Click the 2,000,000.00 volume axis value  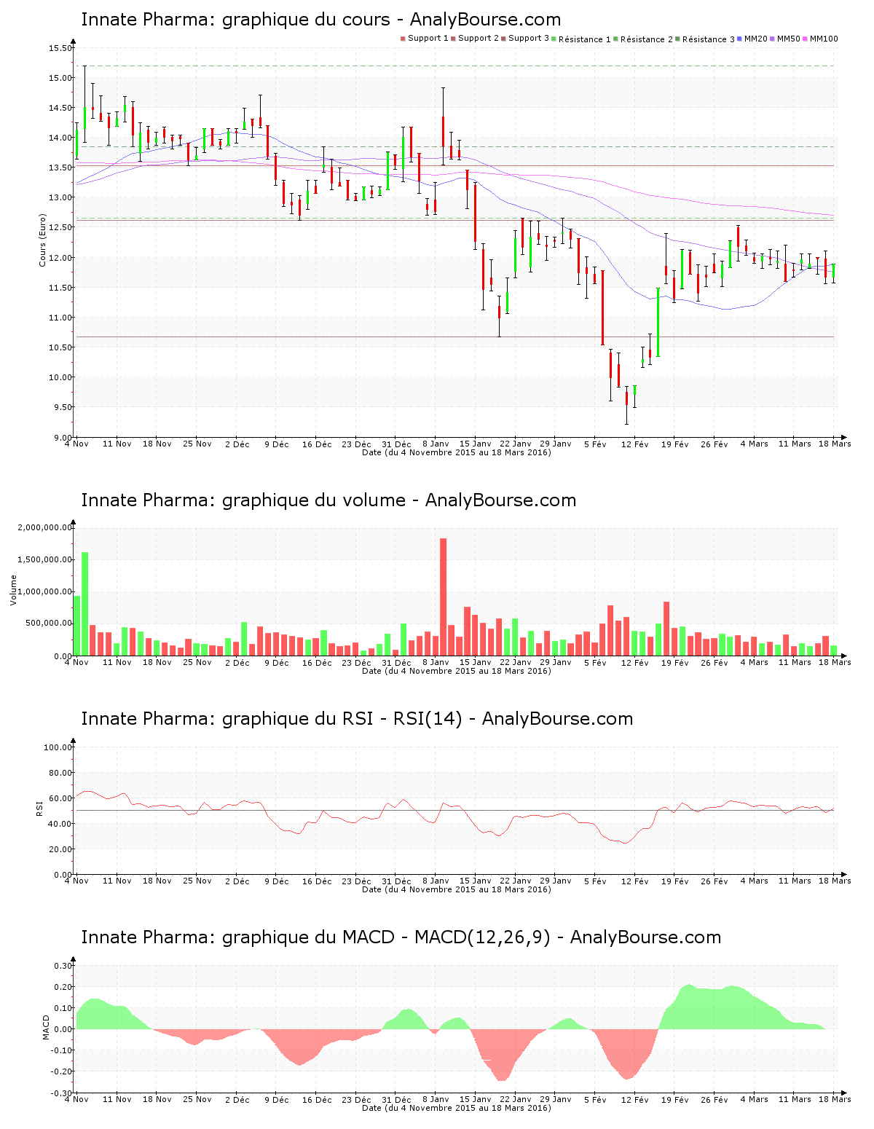(44, 527)
